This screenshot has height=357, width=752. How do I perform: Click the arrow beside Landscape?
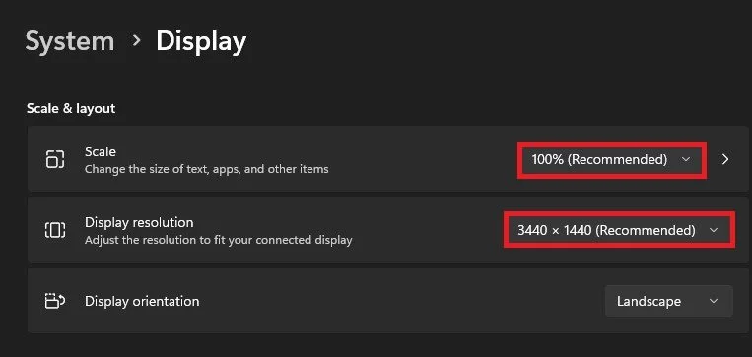tap(714, 301)
